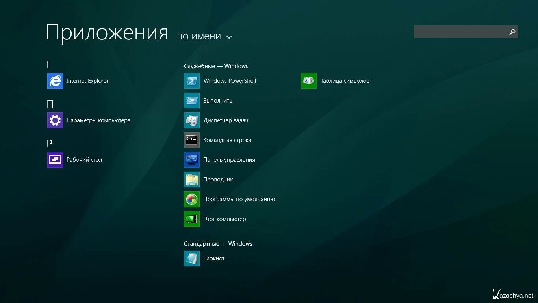Open the 'по имени' sort dropdown
This screenshot has width=538, height=303.
[x=205, y=36]
